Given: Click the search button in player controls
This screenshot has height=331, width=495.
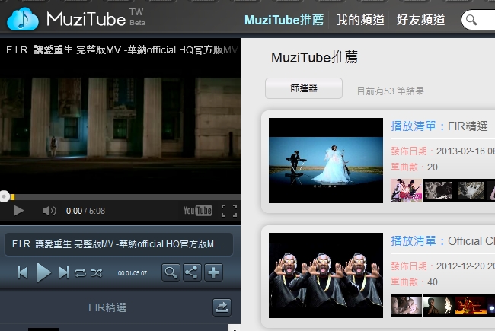Looking at the screenshot, I should coord(171,272).
